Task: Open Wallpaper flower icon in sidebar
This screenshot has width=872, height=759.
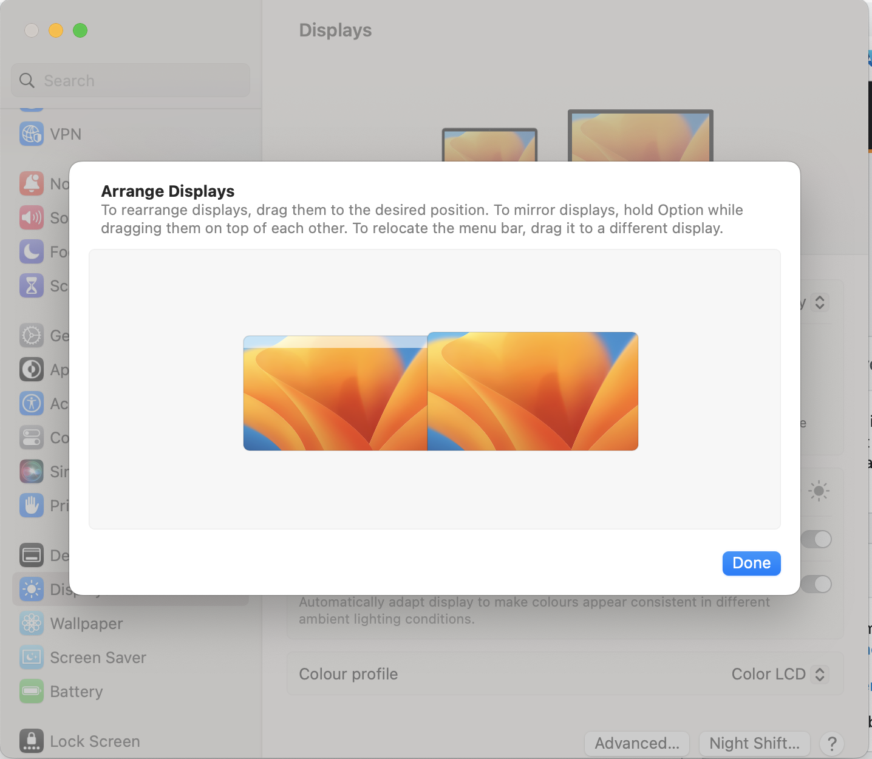Action: click(x=32, y=623)
